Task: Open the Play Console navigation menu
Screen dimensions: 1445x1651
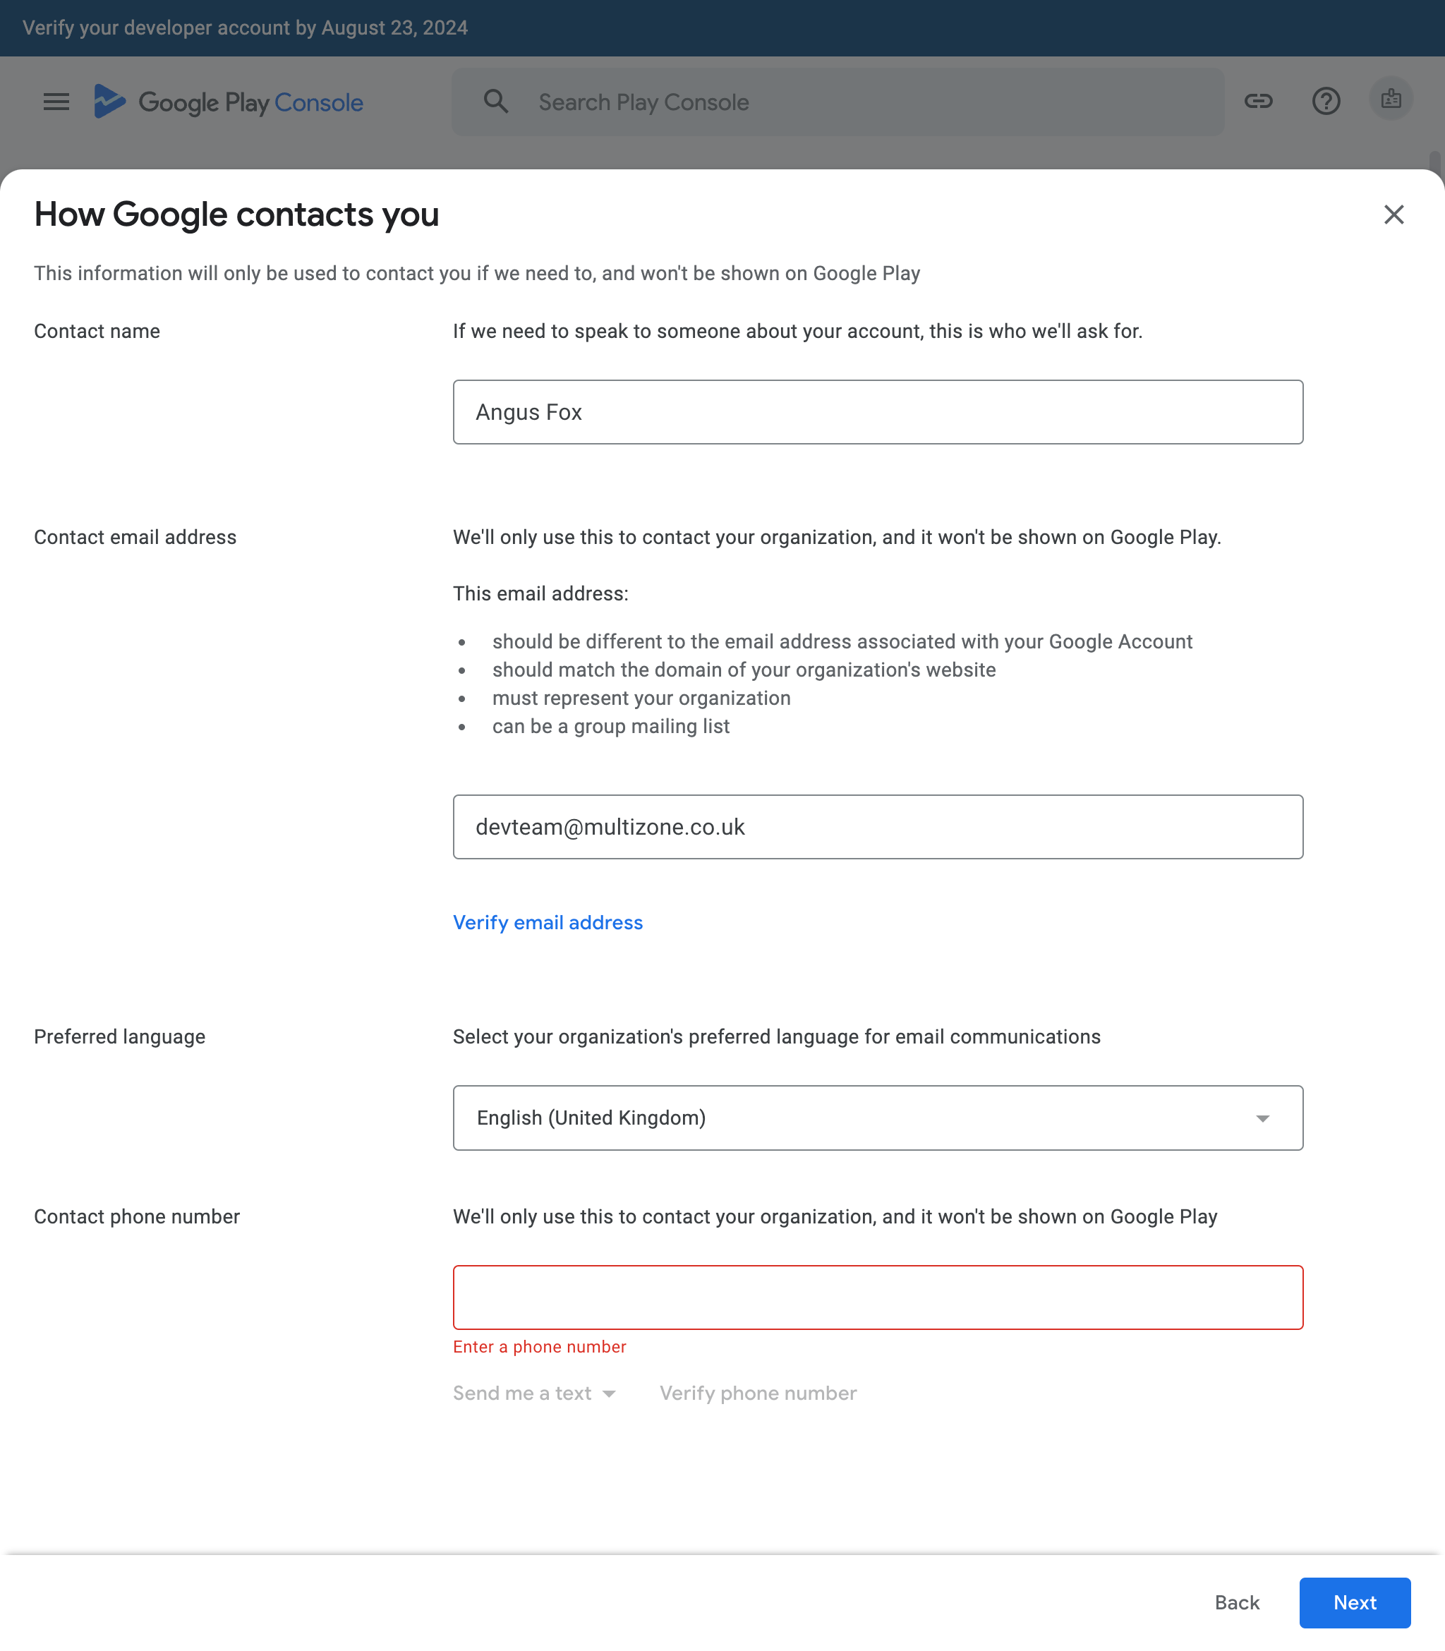Action: click(x=56, y=102)
